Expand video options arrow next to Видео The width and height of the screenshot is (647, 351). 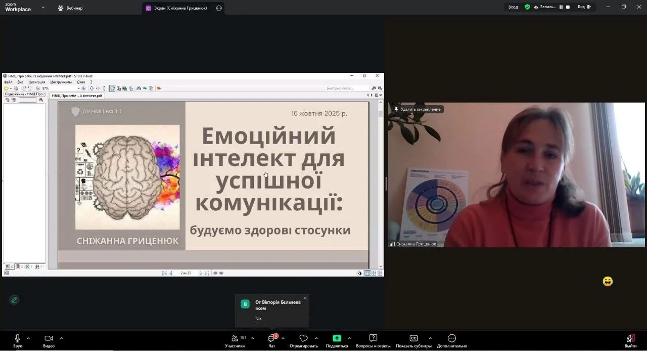61,338
